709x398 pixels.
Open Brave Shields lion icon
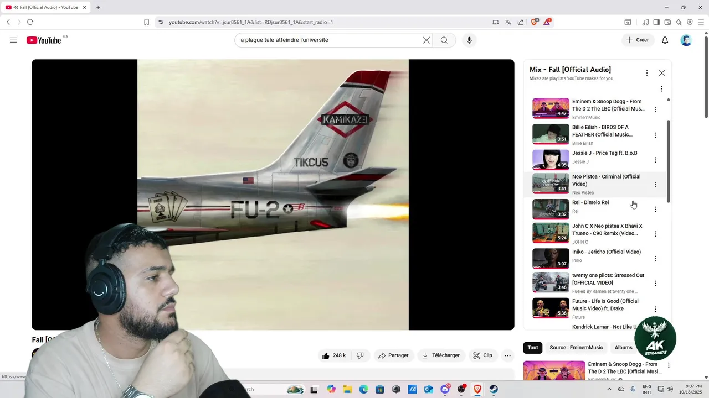point(535,22)
